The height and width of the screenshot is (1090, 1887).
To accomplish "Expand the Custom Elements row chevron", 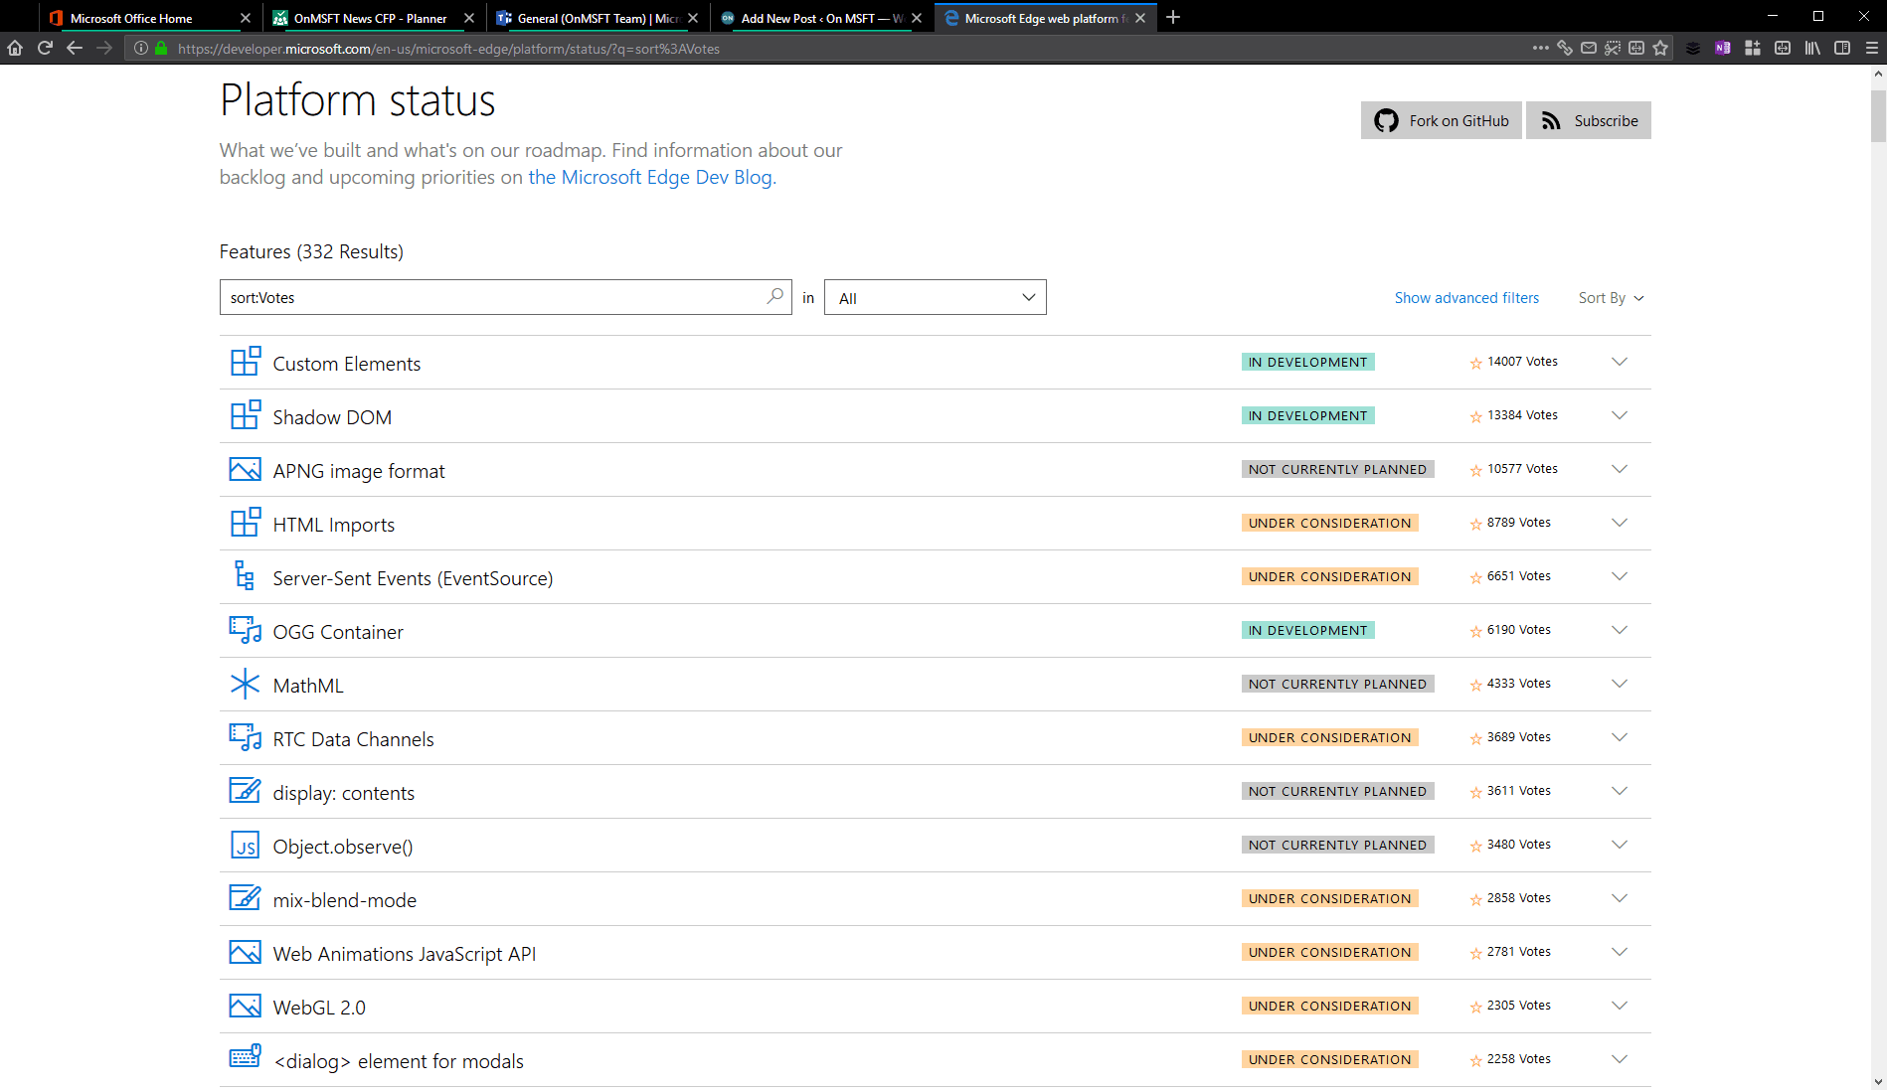I will (x=1620, y=362).
